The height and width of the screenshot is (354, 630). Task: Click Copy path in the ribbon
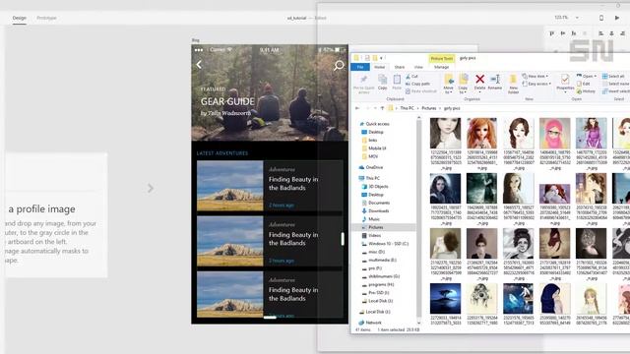coord(417,84)
